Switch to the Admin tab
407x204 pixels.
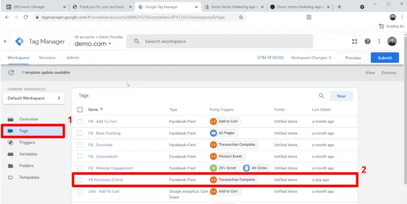[73, 58]
